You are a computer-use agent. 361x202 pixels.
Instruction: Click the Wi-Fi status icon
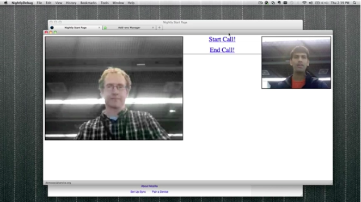304,3
